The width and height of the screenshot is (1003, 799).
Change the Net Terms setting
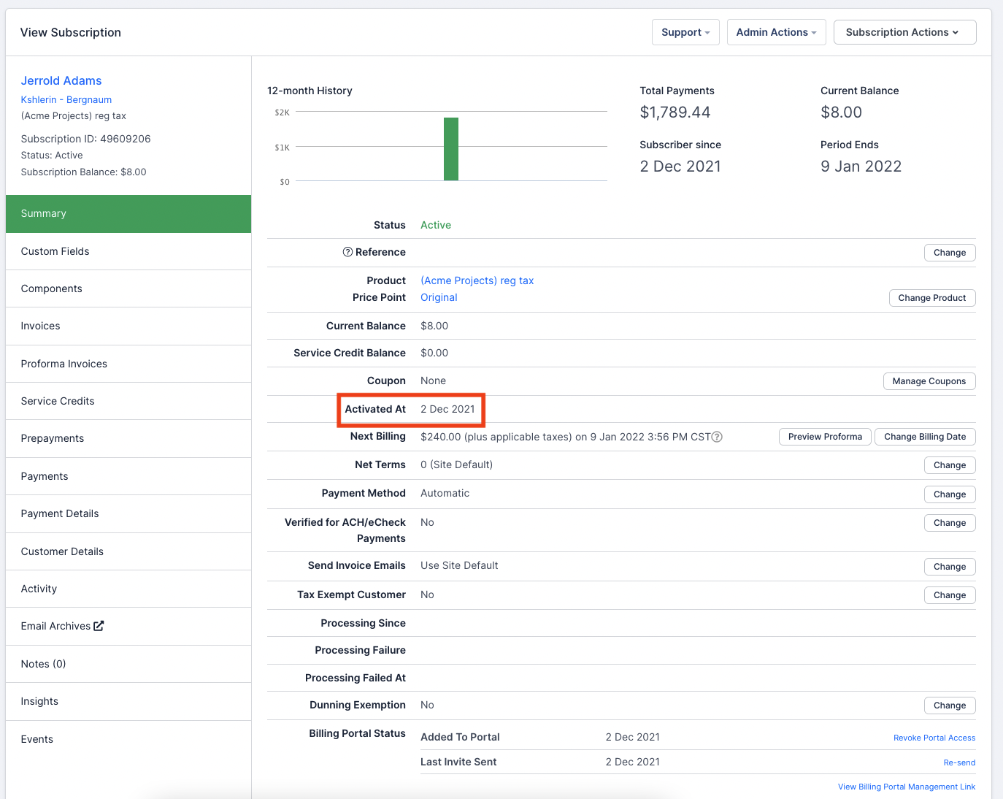949,465
